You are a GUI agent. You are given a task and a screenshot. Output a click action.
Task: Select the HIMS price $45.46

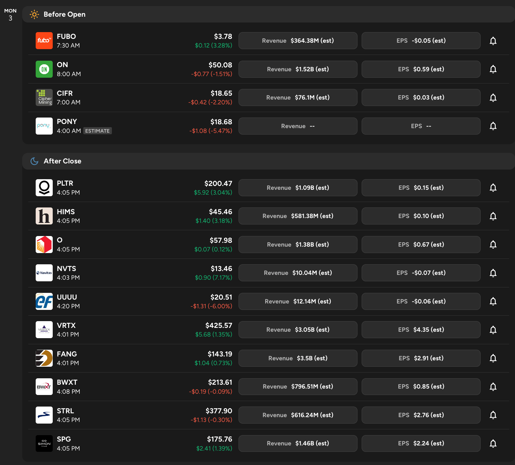(x=221, y=212)
